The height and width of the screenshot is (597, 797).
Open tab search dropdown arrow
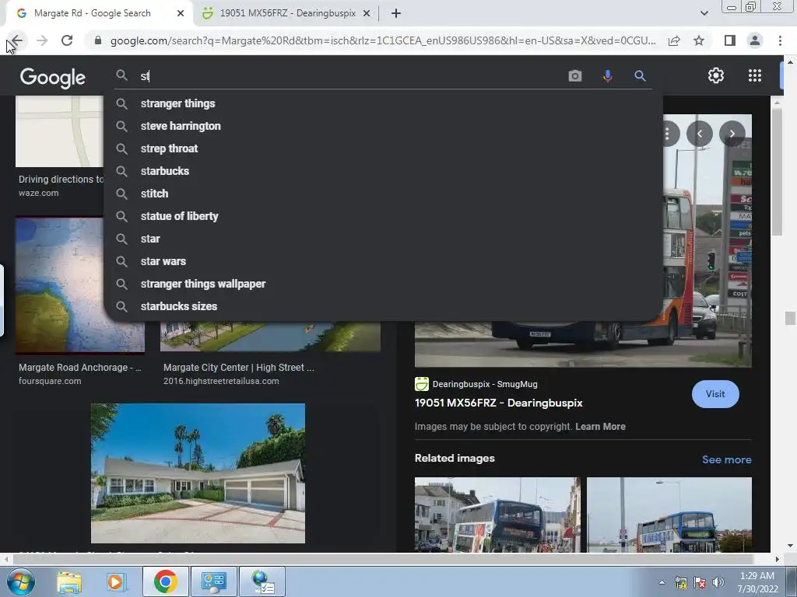[x=704, y=13]
